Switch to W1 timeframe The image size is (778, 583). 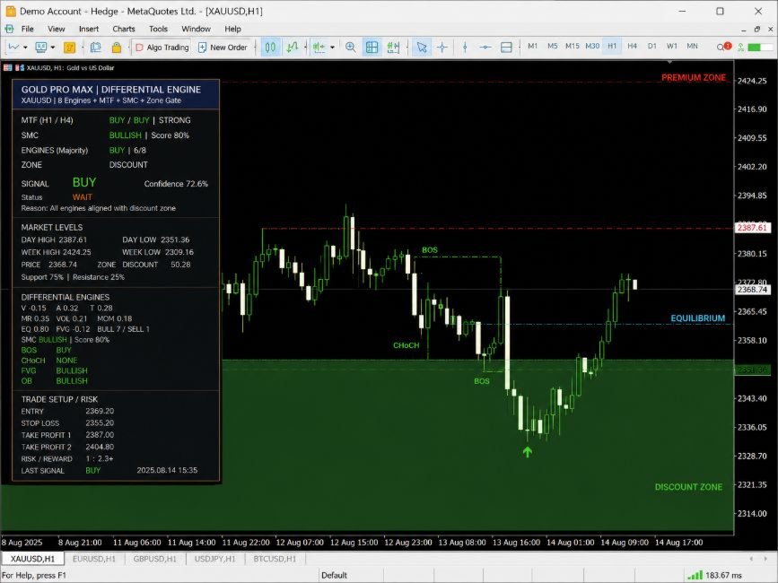(672, 46)
